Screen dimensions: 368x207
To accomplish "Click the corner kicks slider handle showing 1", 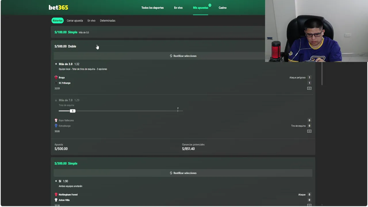I will [x=72, y=111].
